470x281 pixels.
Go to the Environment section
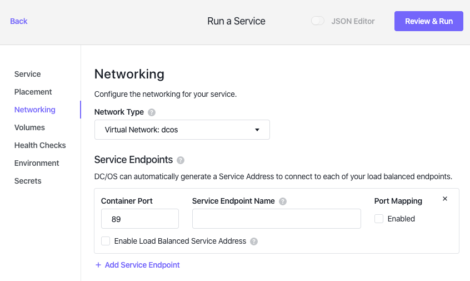tap(37, 163)
